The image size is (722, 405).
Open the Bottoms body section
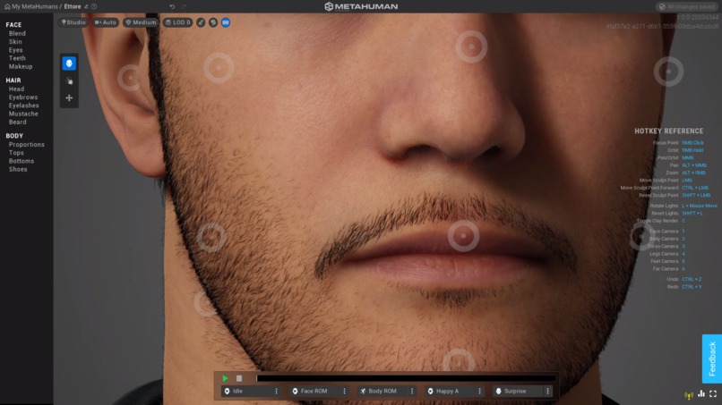(x=21, y=161)
